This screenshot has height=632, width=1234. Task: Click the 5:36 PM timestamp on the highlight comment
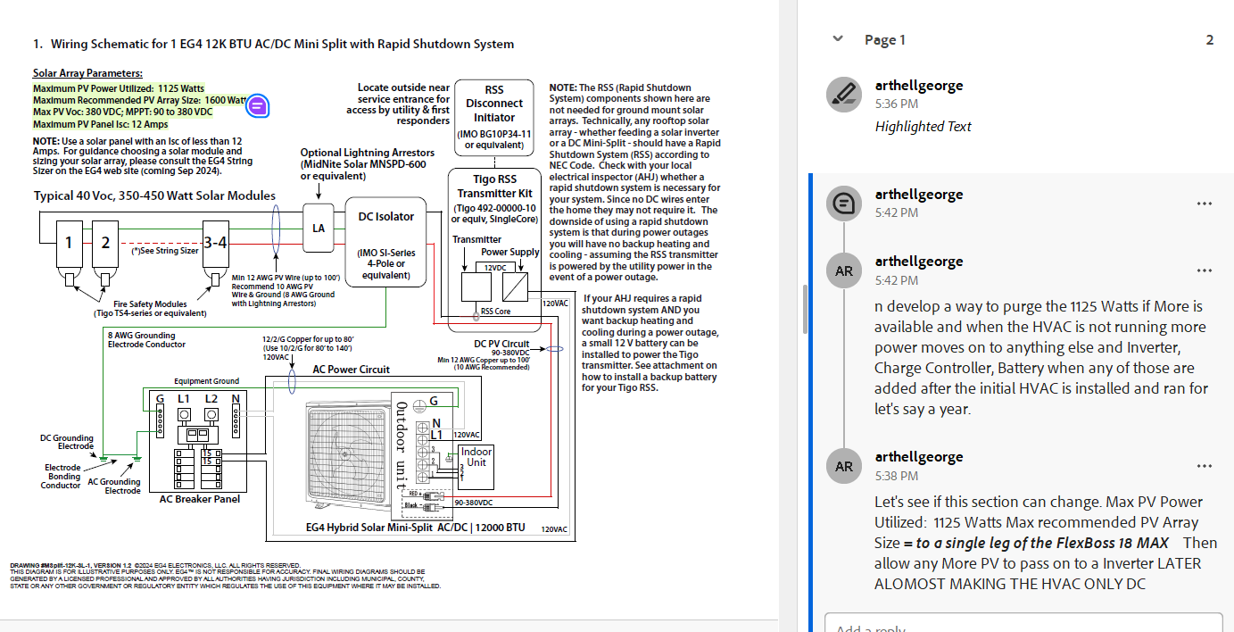point(897,104)
